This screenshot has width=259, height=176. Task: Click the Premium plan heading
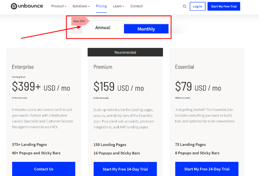[103, 67]
